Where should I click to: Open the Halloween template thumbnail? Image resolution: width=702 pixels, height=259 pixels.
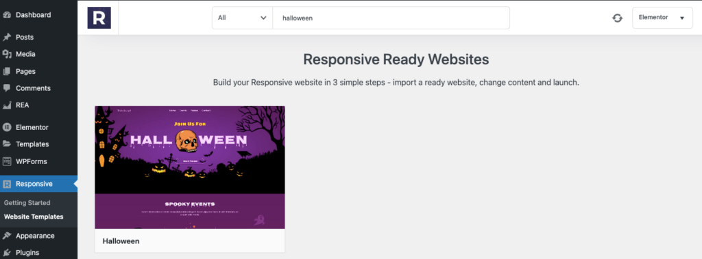click(x=190, y=167)
